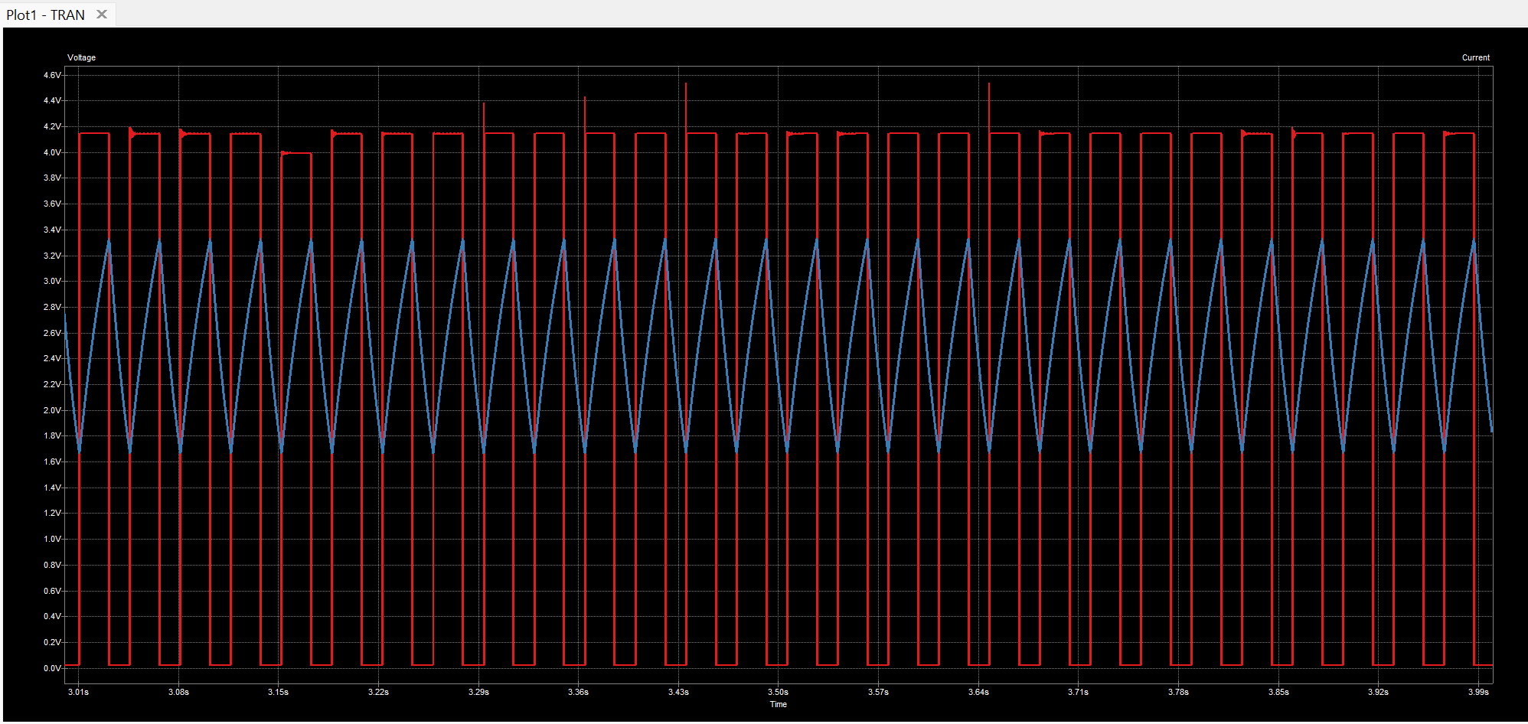1528x724 pixels.
Task: Click the 3.0V voltage tick label
Action: pyautogui.click(x=52, y=281)
